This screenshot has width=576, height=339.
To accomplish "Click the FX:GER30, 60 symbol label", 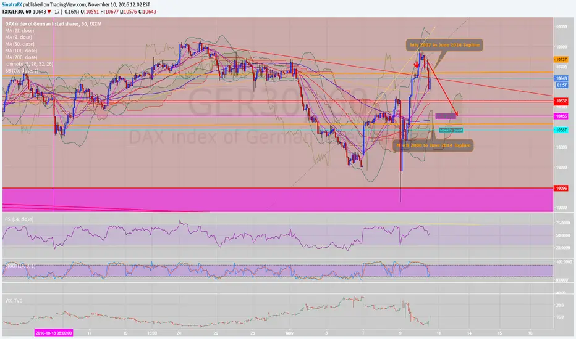I will pyautogui.click(x=17, y=12).
